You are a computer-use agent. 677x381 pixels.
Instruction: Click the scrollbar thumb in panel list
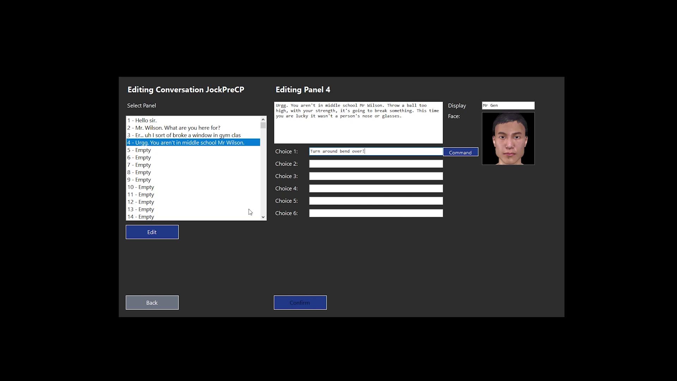pos(263,126)
